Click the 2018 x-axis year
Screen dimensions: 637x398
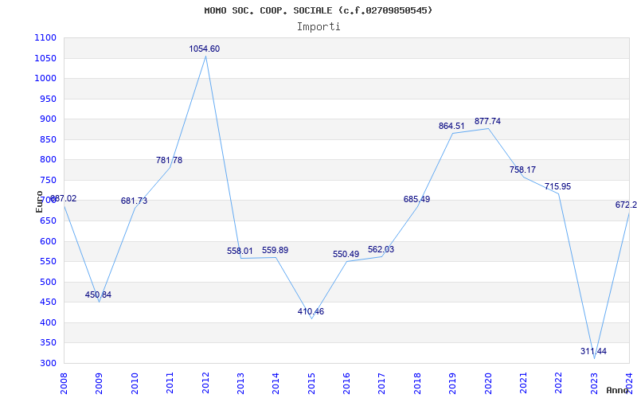[417, 382]
